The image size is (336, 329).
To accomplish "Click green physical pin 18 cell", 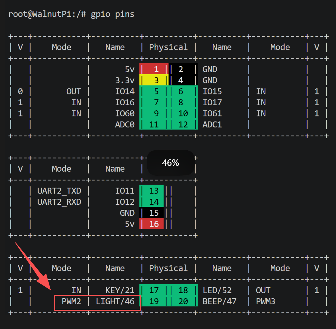I will [183, 290].
